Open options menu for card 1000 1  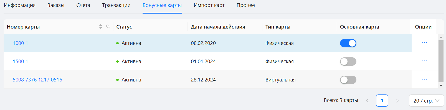point(424,43)
